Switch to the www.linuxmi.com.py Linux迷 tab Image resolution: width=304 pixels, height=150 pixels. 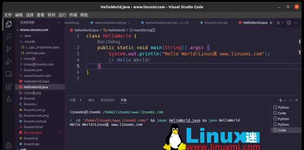pos(165,23)
